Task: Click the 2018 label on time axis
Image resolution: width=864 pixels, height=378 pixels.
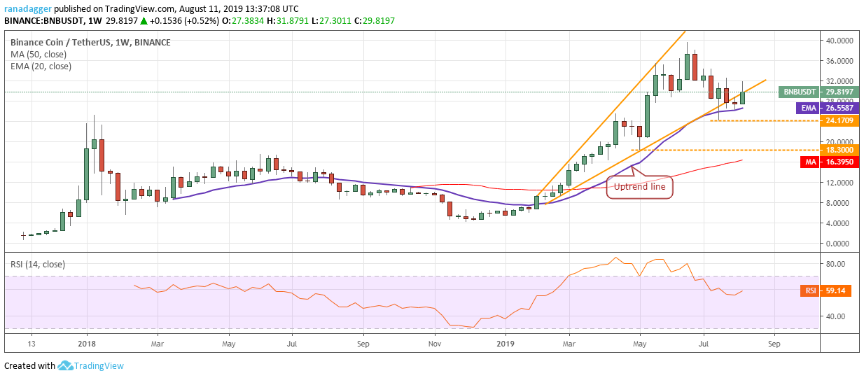Action: tap(87, 344)
